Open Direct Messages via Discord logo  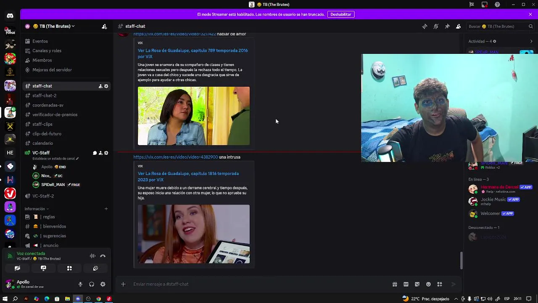pos(10,16)
